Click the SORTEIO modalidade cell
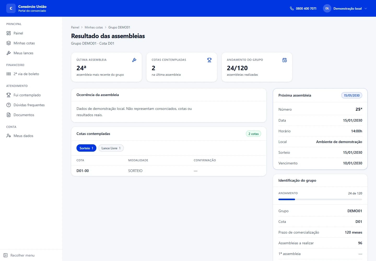This screenshot has width=376, height=261. pos(135,171)
